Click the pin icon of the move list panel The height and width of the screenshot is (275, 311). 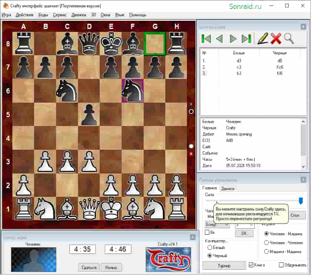pos(303,27)
